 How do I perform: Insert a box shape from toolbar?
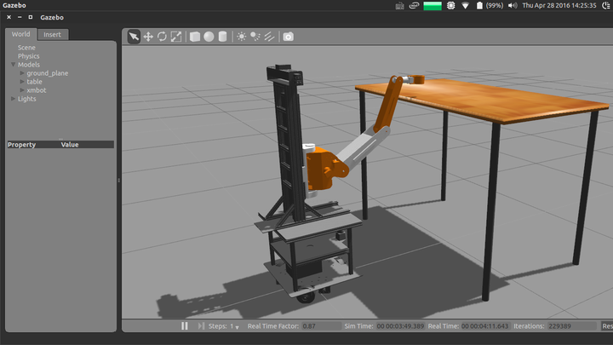[195, 37]
